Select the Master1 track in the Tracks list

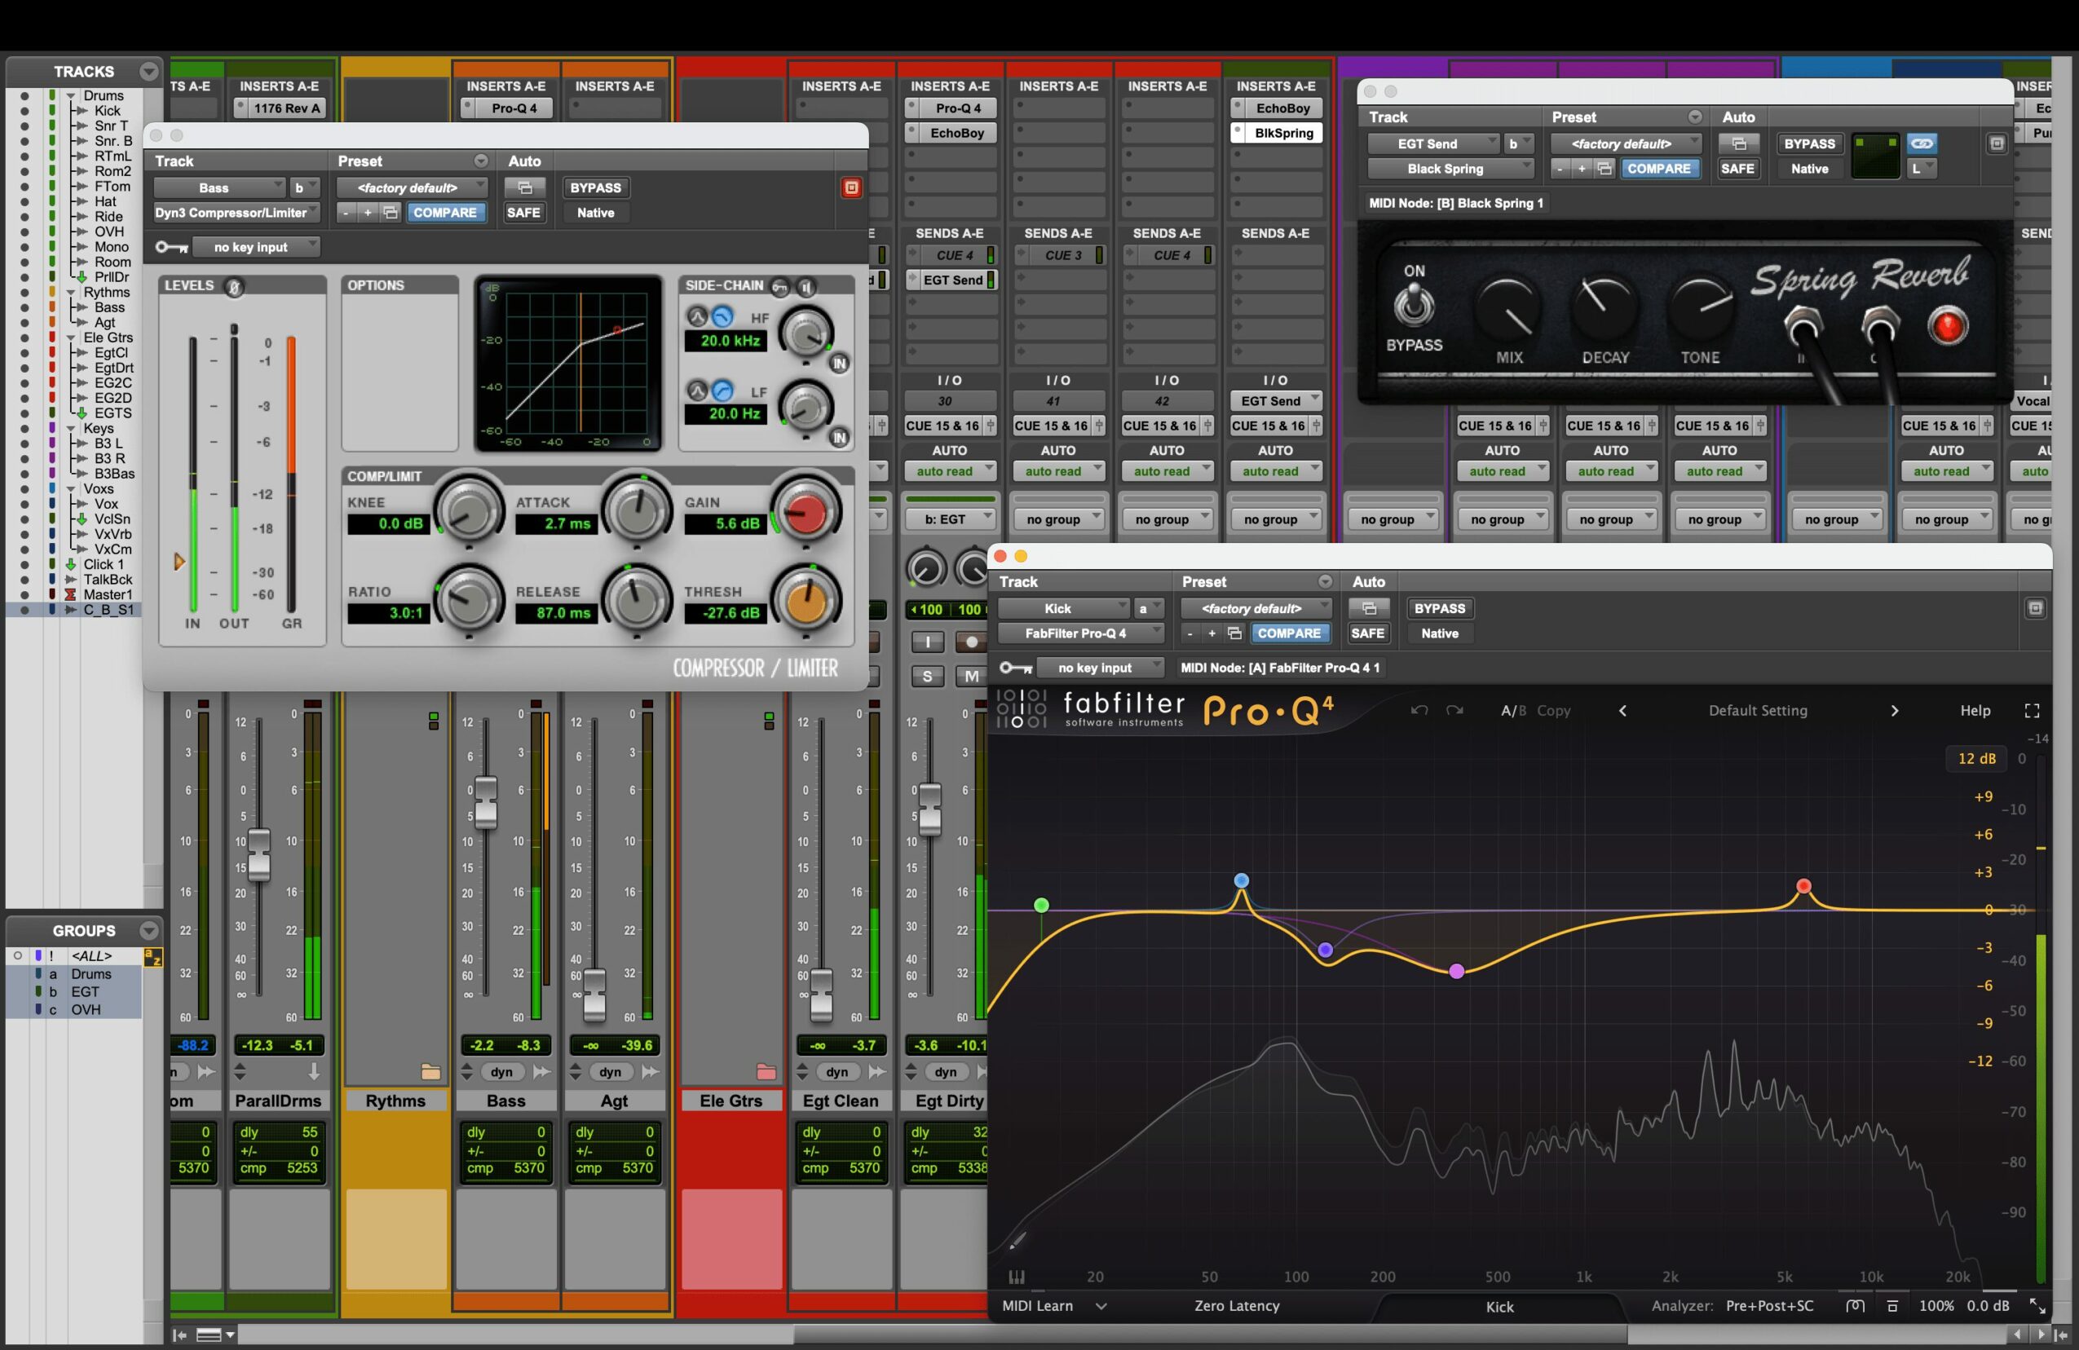point(107,594)
